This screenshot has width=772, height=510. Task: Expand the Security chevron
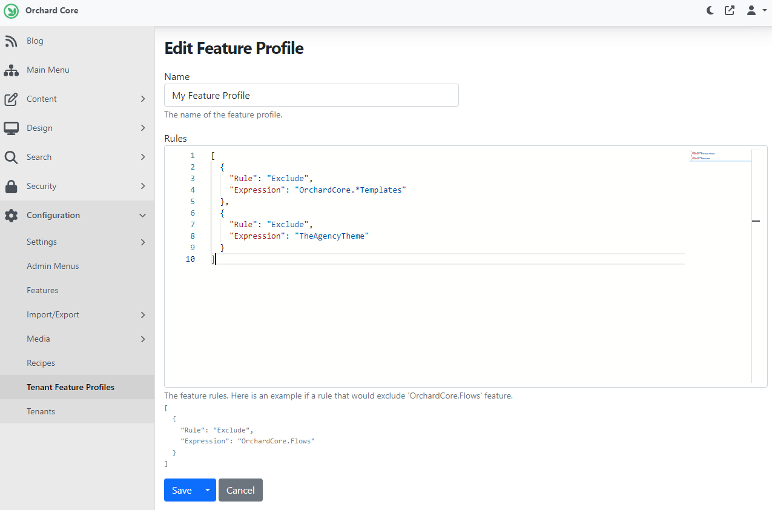[143, 186]
